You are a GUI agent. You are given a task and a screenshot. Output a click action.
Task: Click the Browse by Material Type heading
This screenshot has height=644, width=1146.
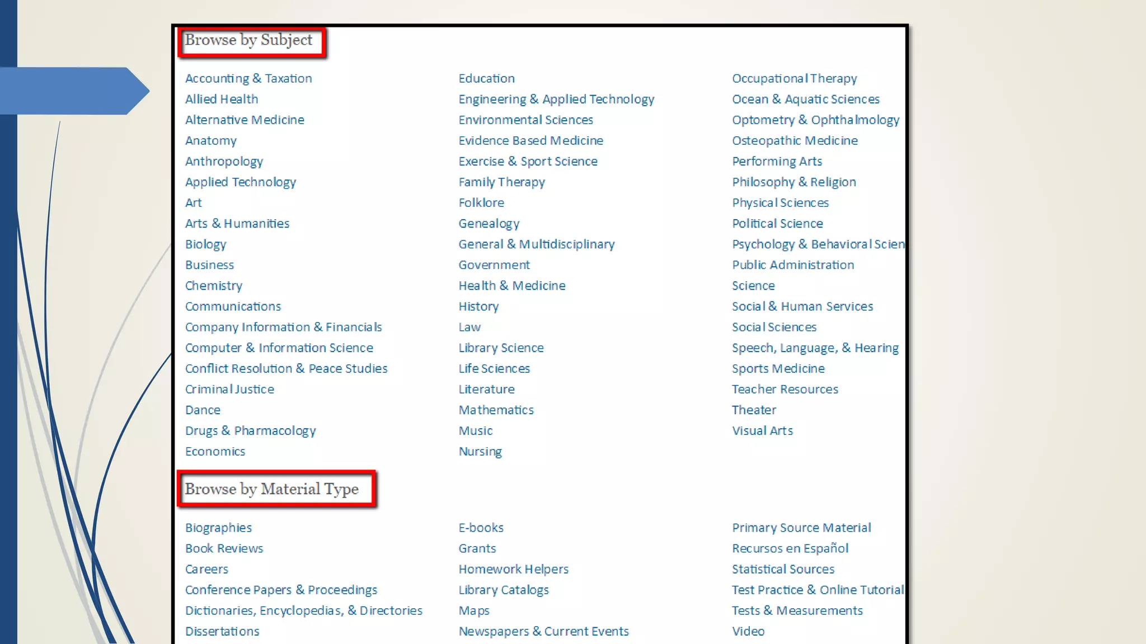pos(271,489)
